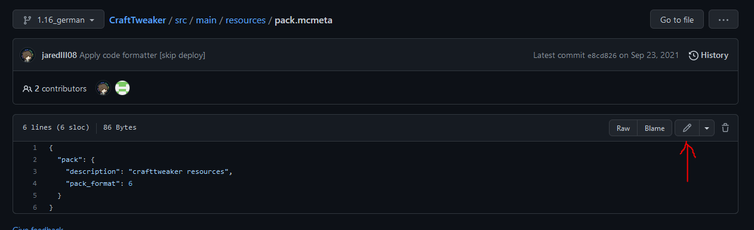The image size is (754, 230).
Task: Open jaredlll08's commit author avatar
Action: tap(28, 55)
